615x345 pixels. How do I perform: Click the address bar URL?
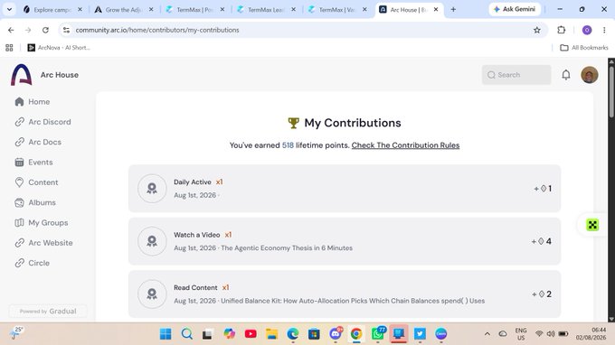(x=157, y=30)
